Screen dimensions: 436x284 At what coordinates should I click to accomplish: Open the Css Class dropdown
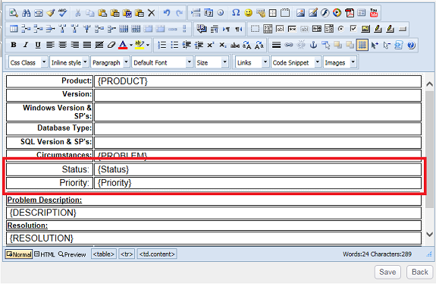pos(28,62)
